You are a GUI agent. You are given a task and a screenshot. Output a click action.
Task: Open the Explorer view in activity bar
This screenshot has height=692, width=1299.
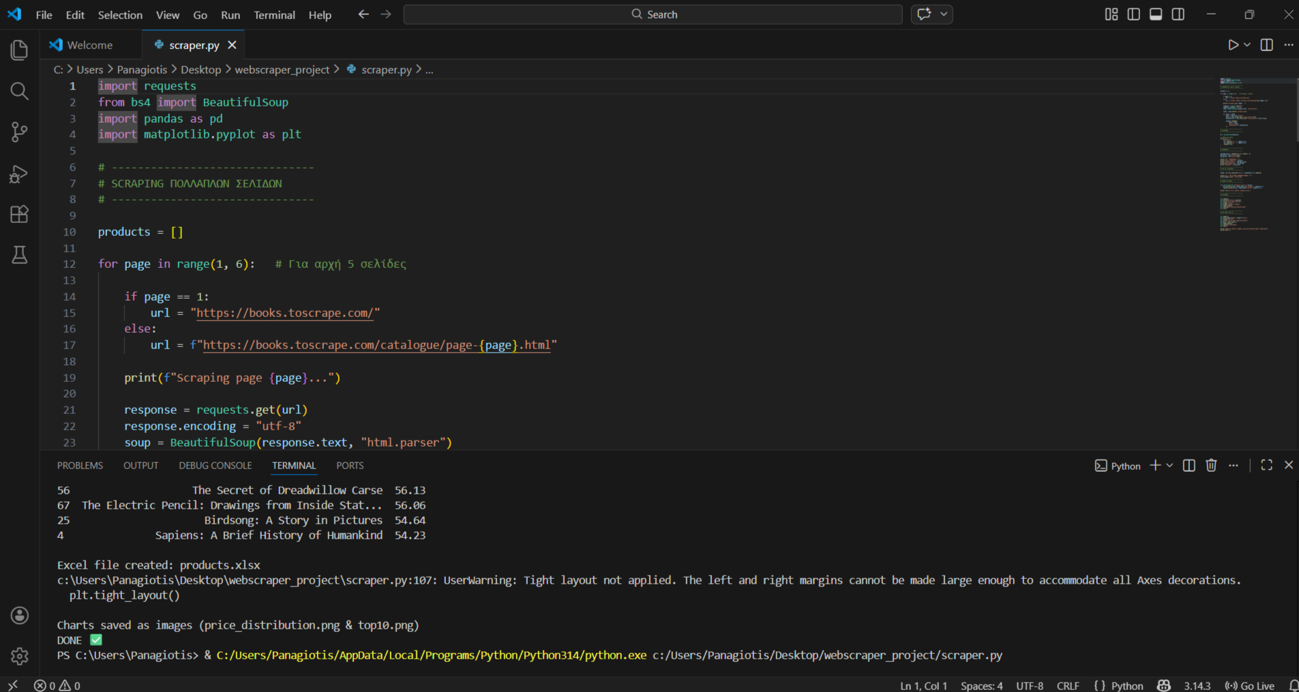point(20,50)
